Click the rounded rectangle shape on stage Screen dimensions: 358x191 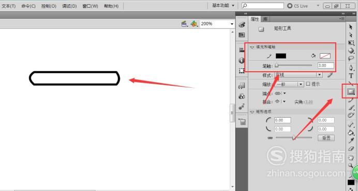click(x=74, y=78)
